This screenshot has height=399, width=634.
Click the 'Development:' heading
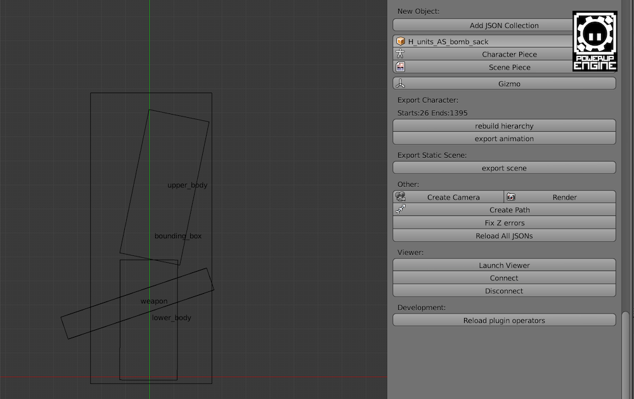coord(422,307)
